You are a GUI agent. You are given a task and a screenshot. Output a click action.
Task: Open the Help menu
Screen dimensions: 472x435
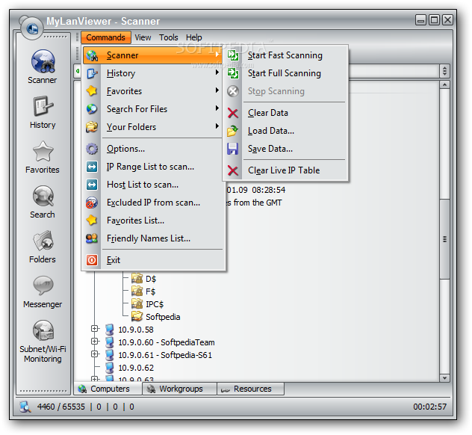click(x=194, y=37)
